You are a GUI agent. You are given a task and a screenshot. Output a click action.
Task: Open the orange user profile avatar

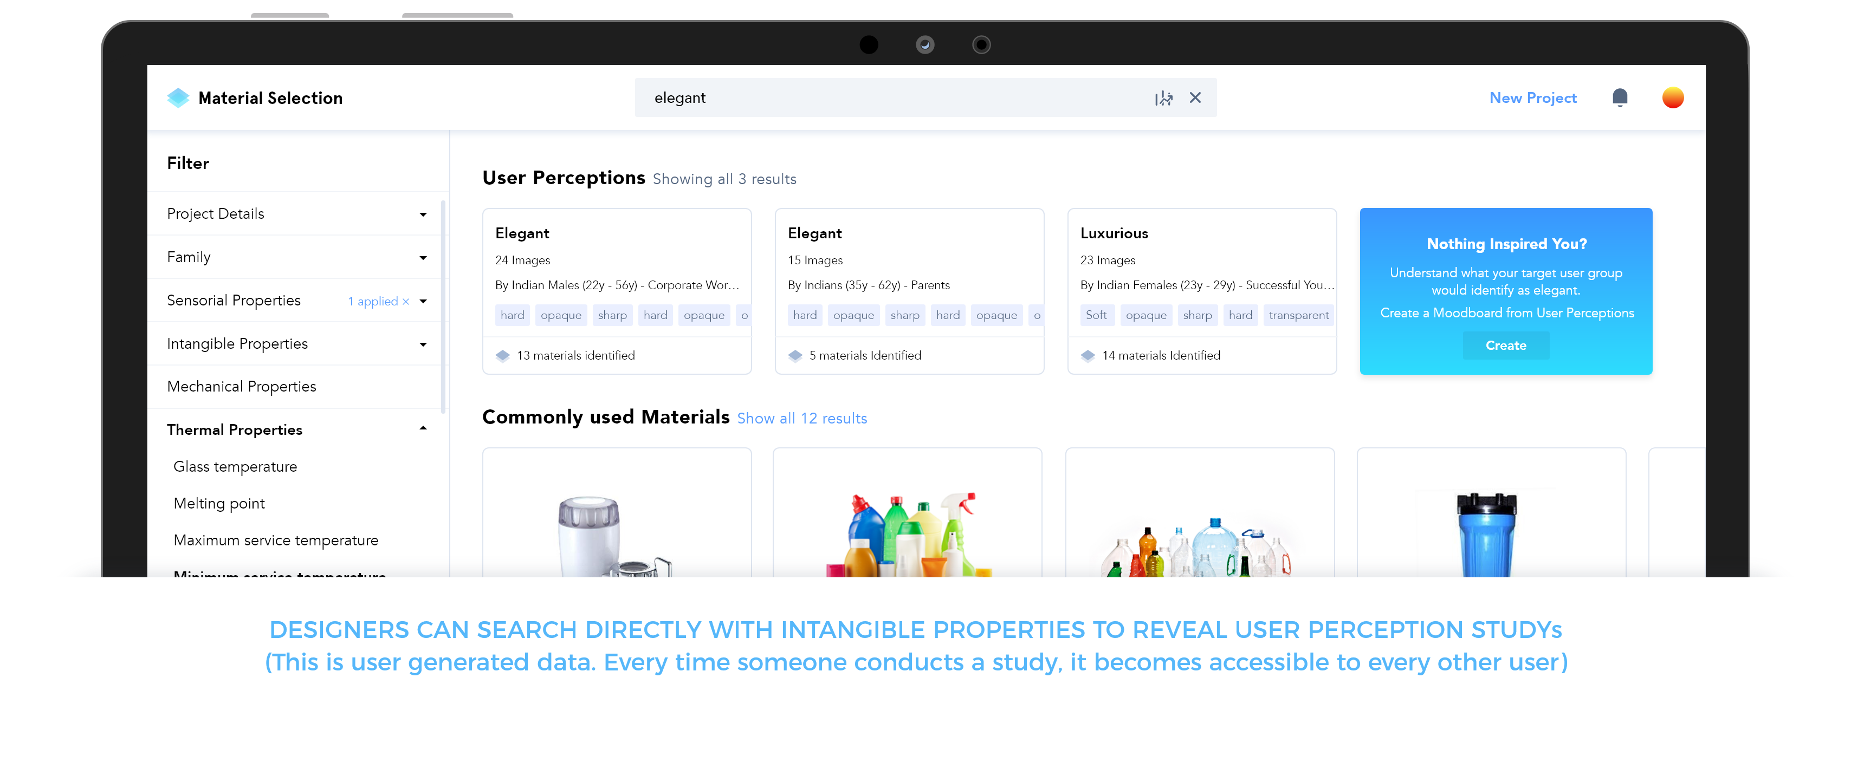pos(1672,97)
